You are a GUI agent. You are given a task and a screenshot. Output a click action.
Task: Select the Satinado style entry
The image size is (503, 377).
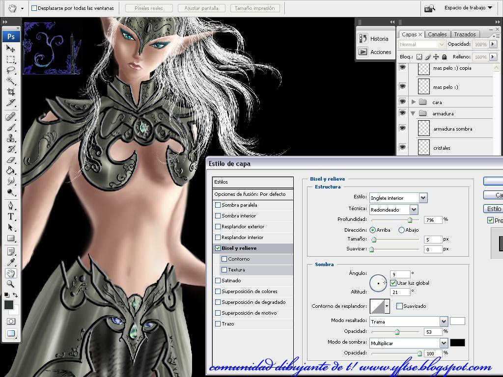point(253,280)
